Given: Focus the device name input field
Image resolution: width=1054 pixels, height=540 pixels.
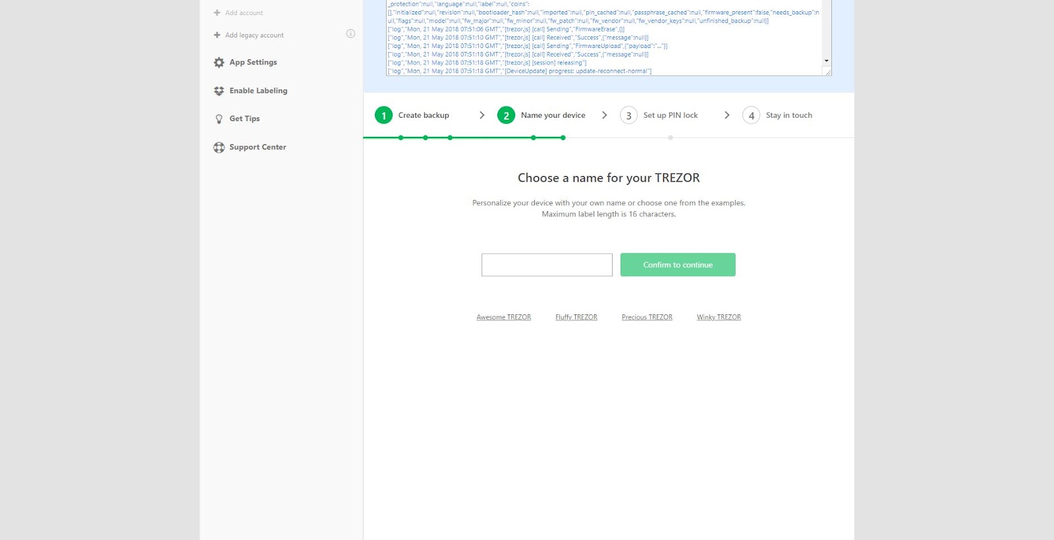Looking at the screenshot, I should 547,265.
